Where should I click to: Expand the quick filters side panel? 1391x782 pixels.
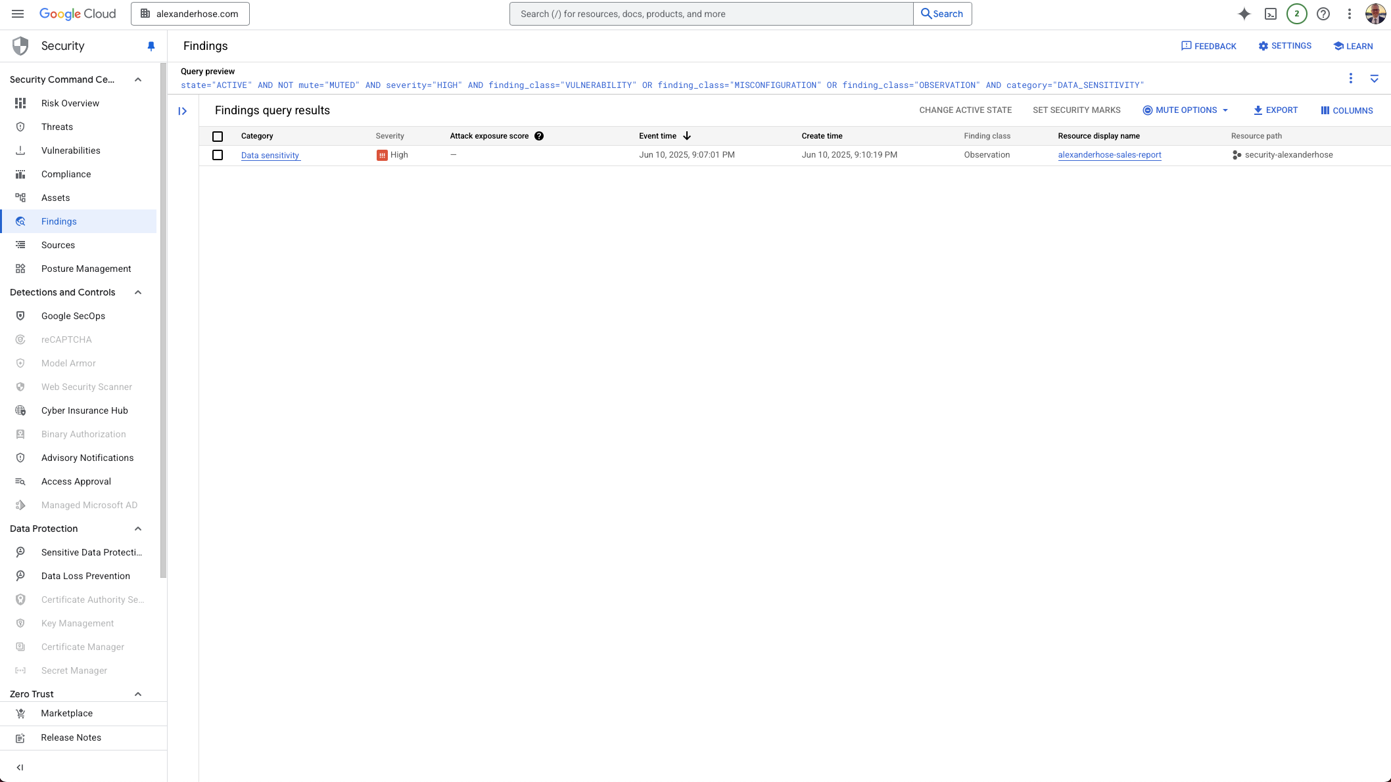coord(183,111)
